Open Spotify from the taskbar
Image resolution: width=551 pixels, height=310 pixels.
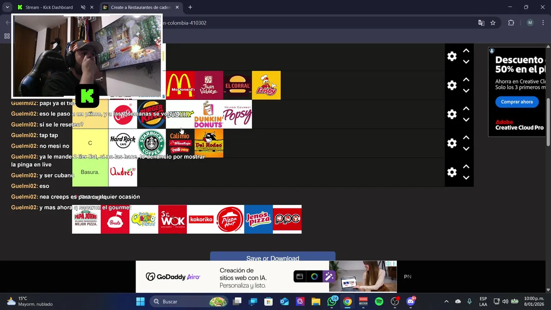(379, 301)
